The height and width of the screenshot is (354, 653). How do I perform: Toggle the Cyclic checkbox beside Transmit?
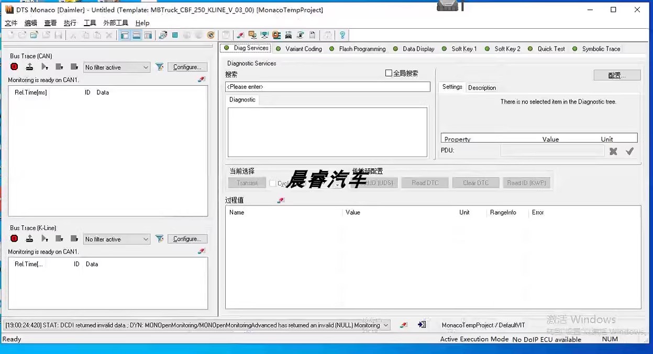[272, 183]
